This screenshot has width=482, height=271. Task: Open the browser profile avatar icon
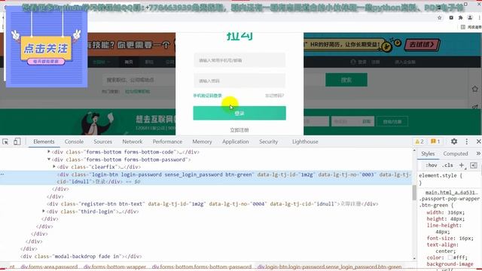pos(470,18)
